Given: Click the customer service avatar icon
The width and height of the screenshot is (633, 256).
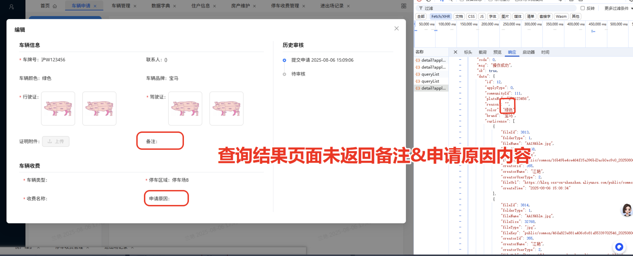Looking at the screenshot, I should click(627, 210).
